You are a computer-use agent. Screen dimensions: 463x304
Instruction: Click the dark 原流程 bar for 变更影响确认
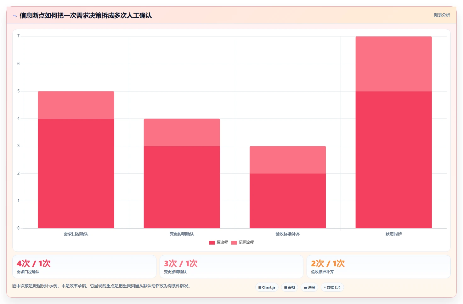pyautogui.click(x=182, y=187)
